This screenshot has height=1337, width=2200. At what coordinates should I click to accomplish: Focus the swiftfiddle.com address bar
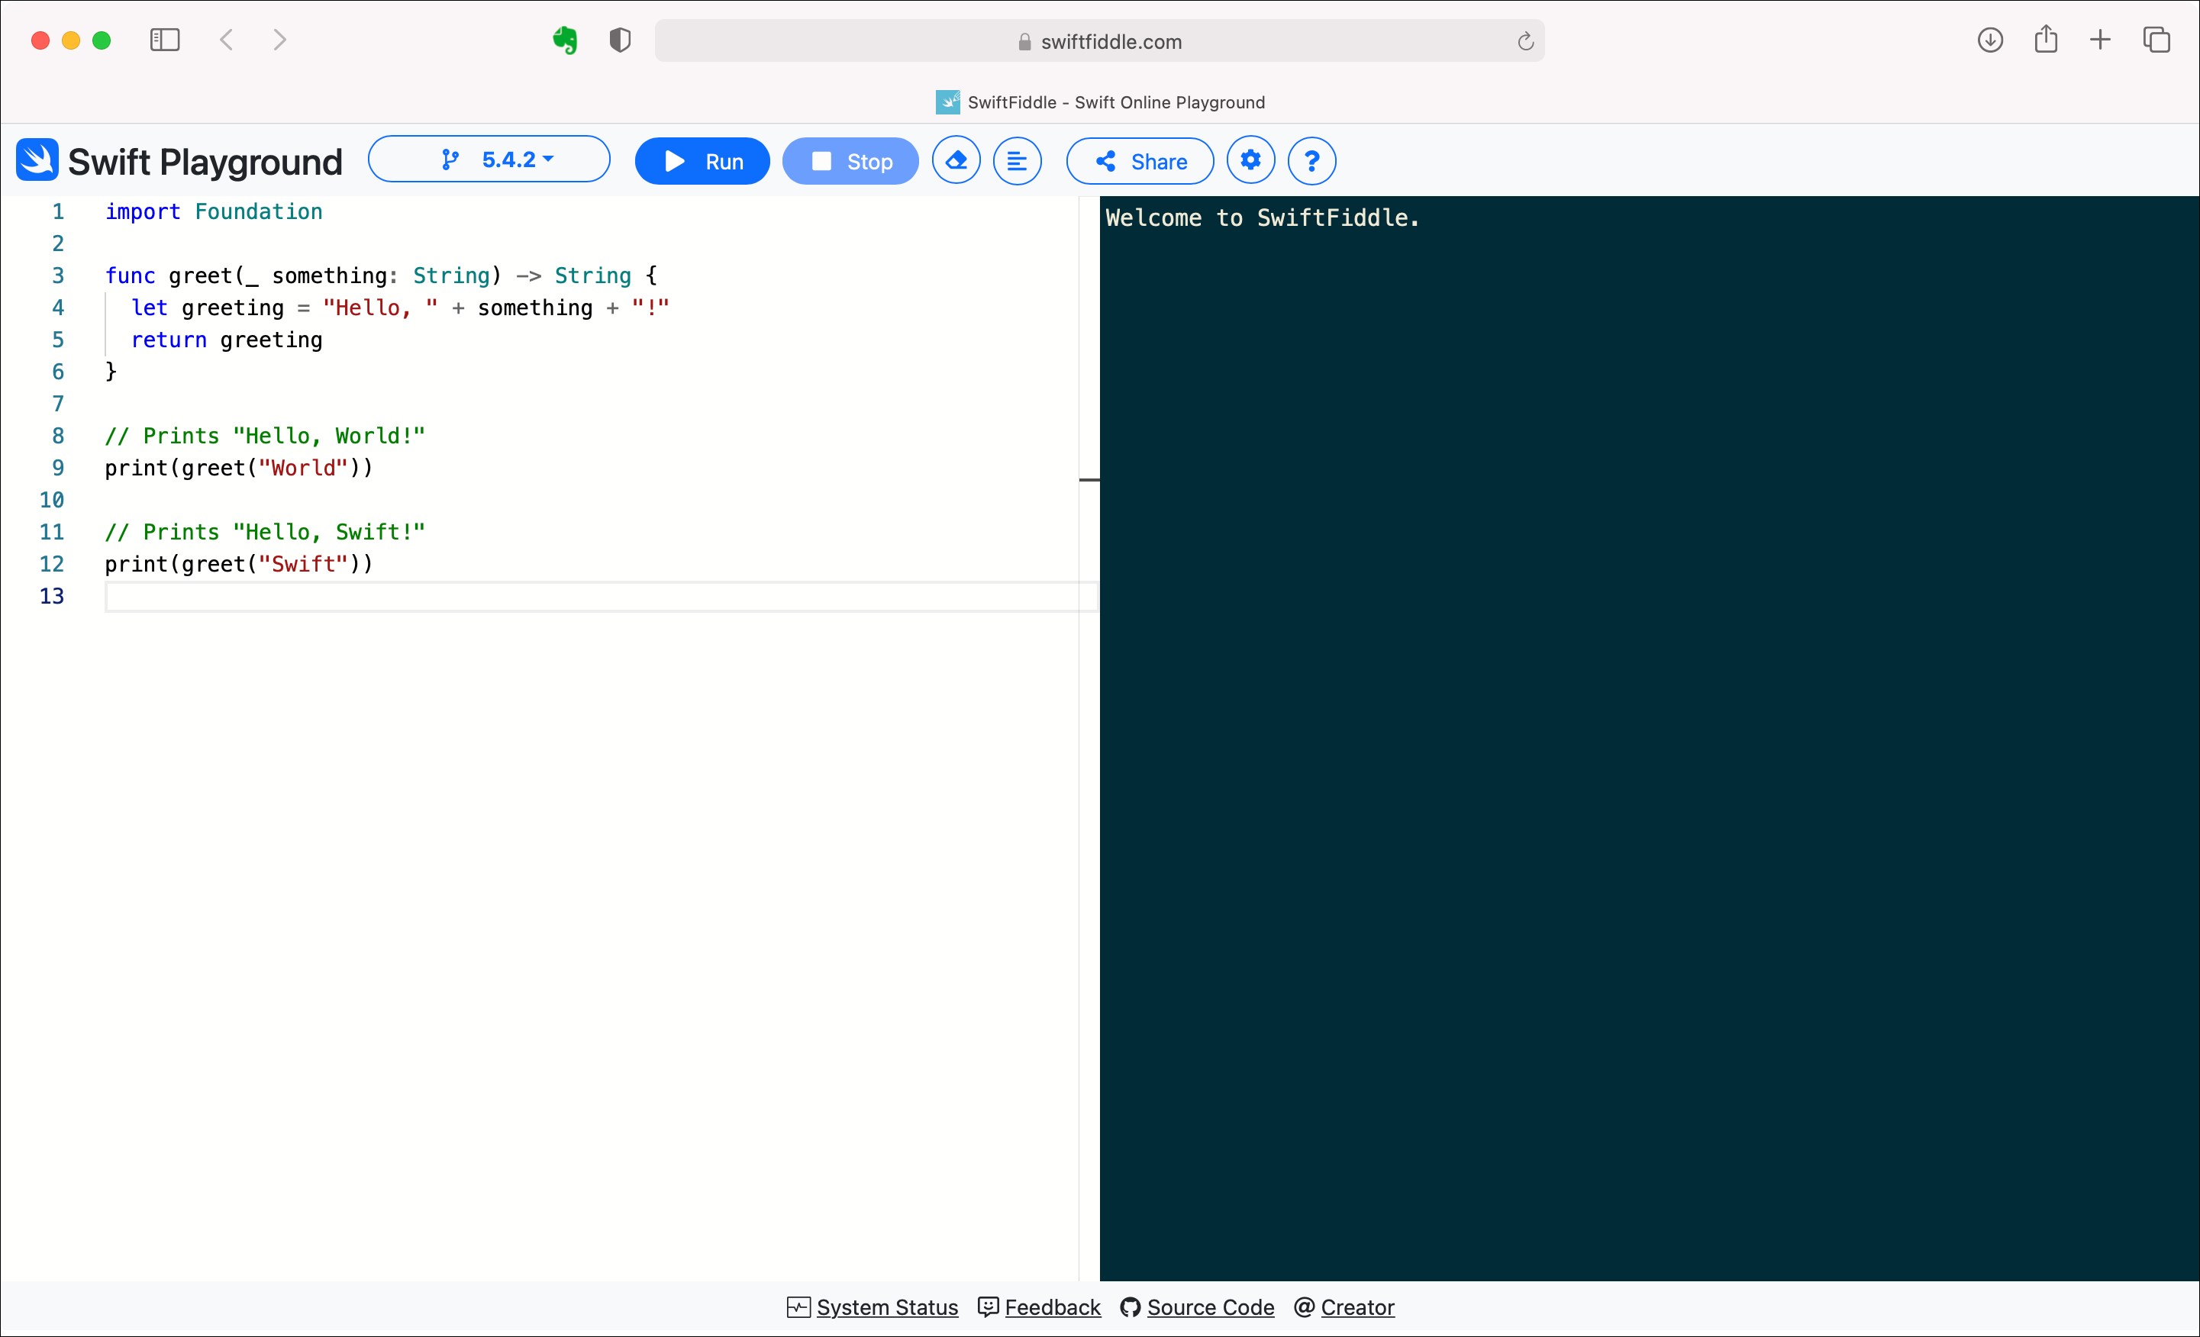coord(1099,41)
